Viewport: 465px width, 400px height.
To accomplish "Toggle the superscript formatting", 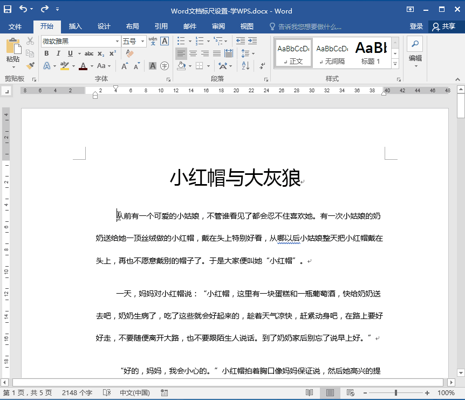I will click(112, 53).
